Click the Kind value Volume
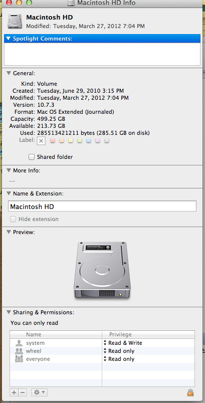The height and width of the screenshot is (403, 205). point(47,84)
